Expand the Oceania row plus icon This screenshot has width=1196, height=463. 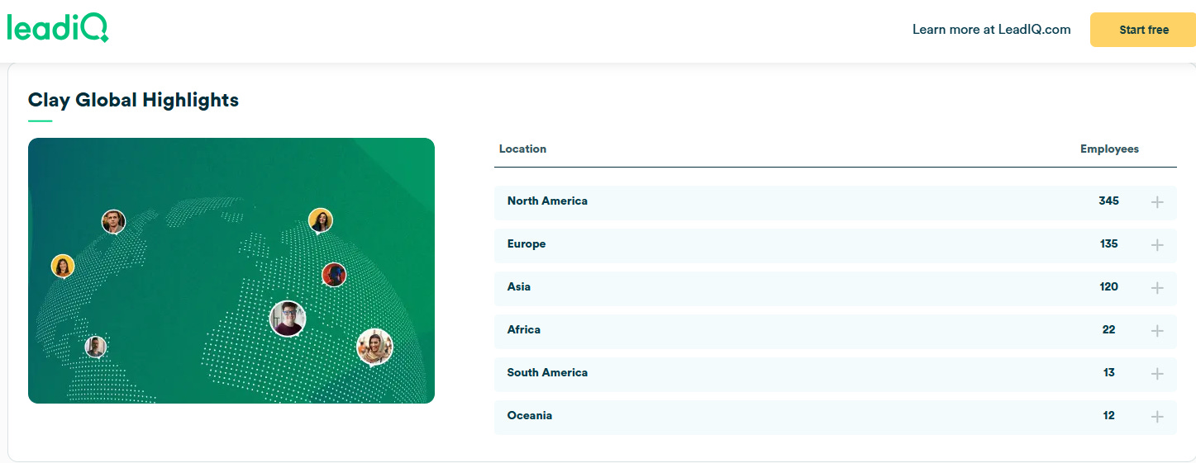click(1157, 417)
